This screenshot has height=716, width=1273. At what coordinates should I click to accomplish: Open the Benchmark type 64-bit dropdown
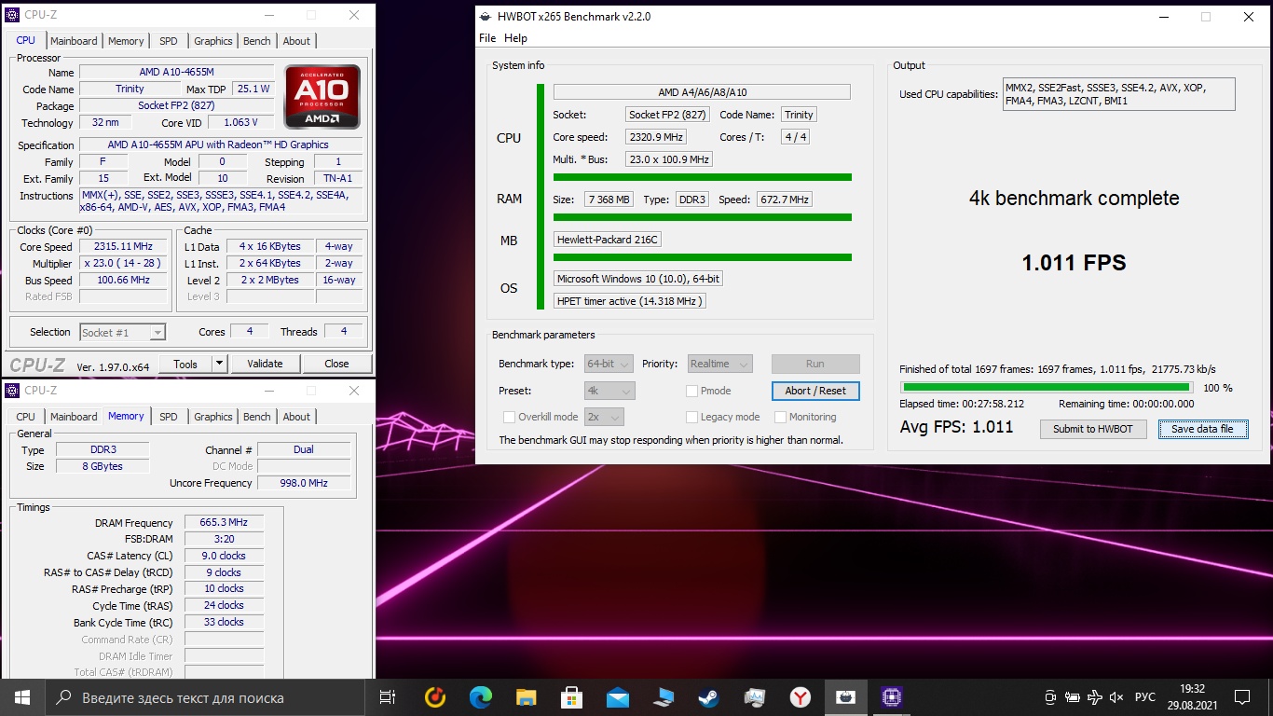[x=609, y=364]
